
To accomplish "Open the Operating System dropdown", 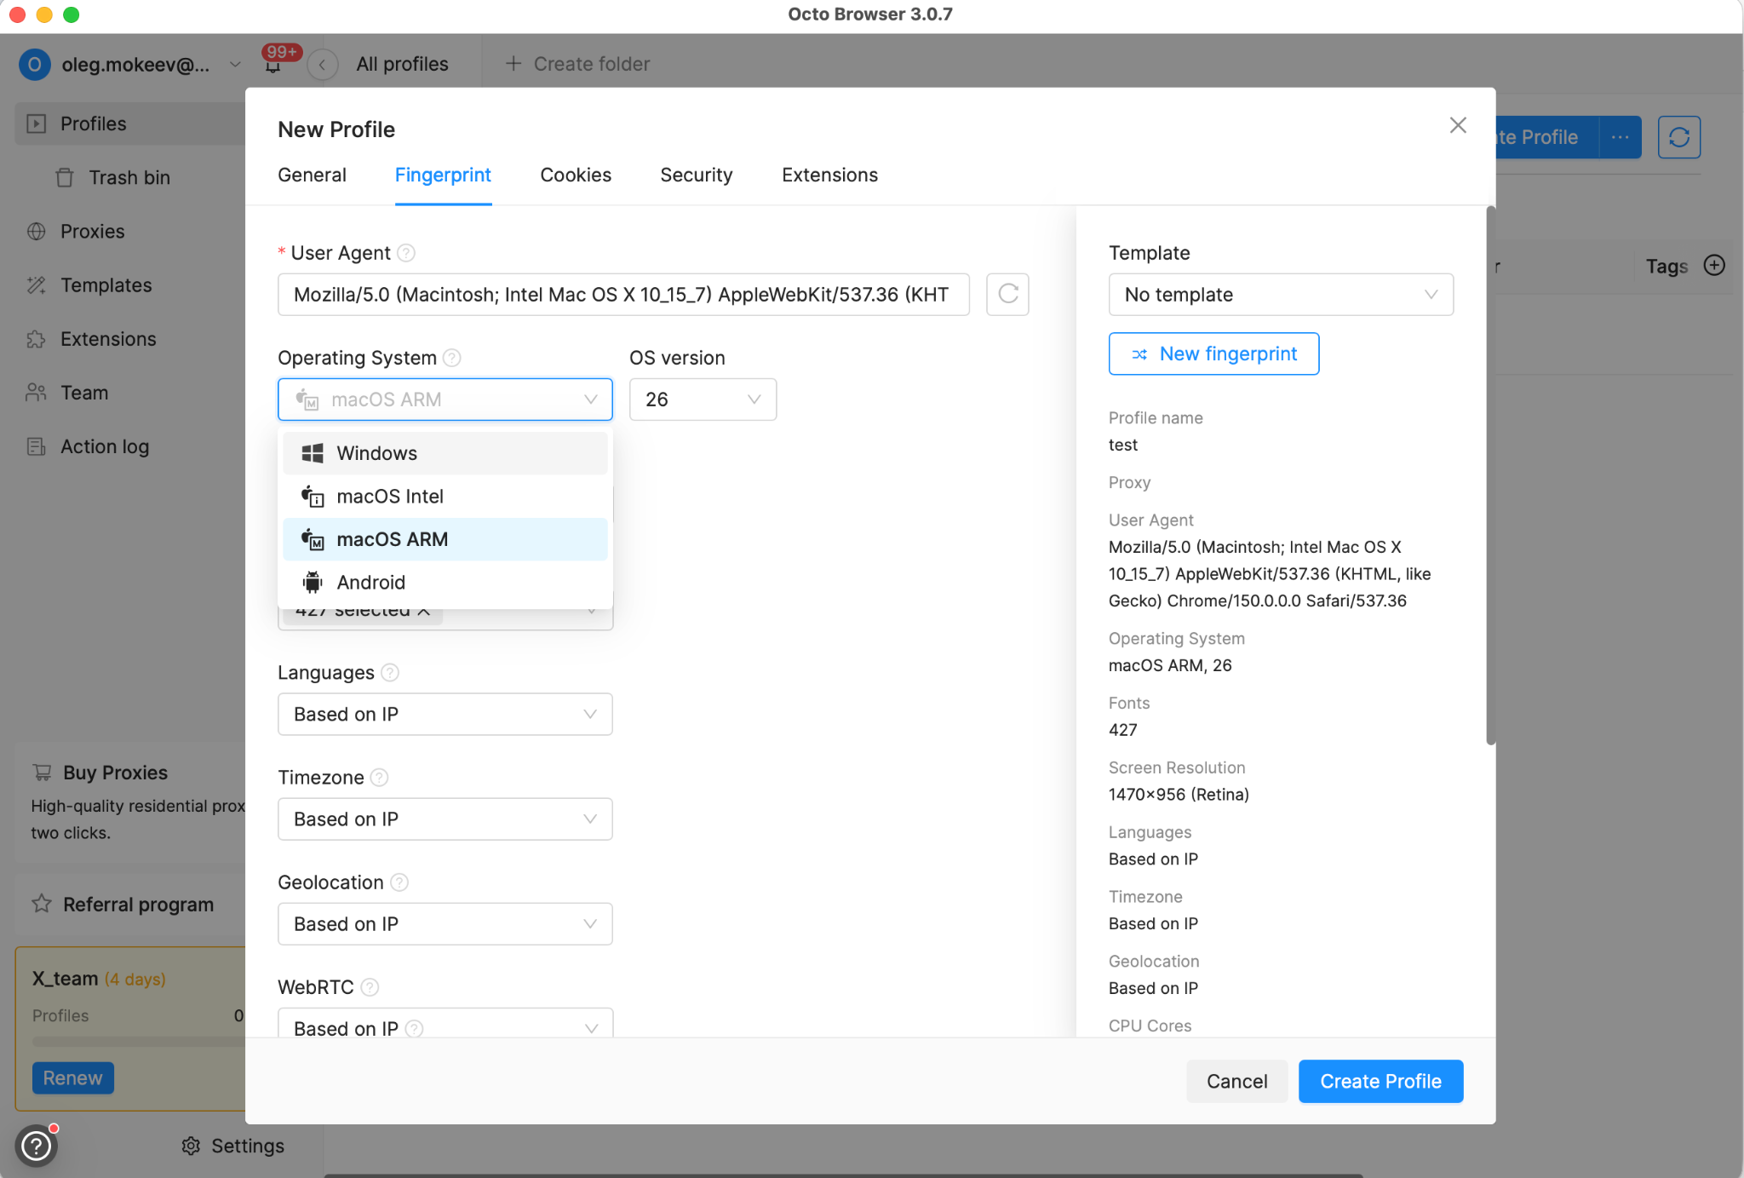I will [x=445, y=399].
